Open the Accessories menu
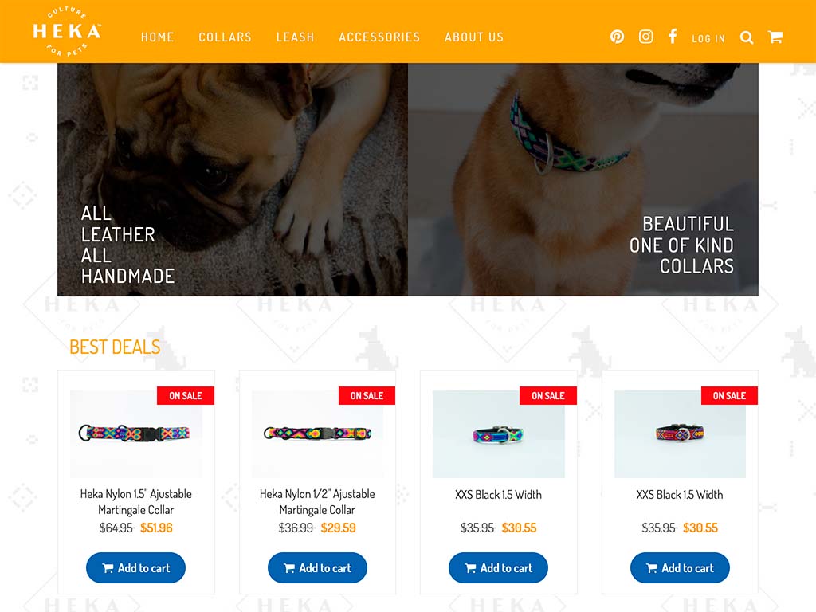 click(x=379, y=37)
